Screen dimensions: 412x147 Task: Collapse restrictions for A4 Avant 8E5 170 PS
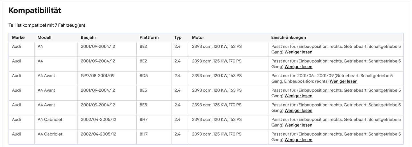(x=298, y=111)
